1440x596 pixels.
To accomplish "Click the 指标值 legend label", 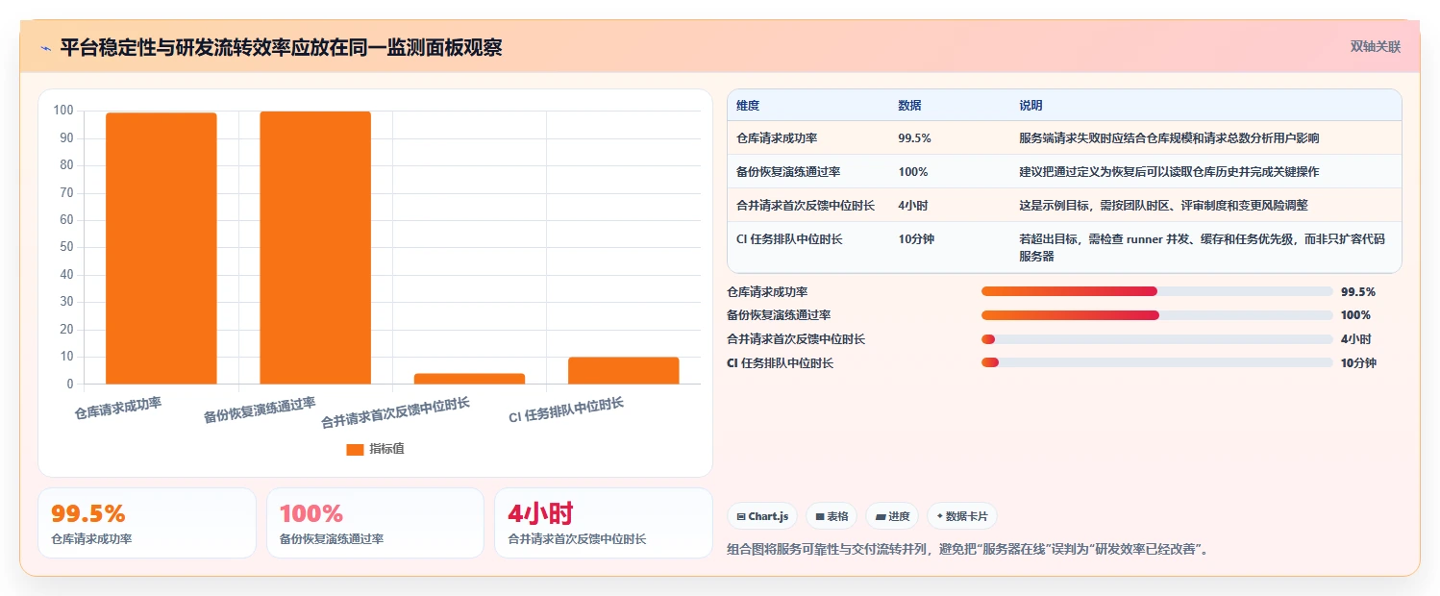I will click(386, 449).
